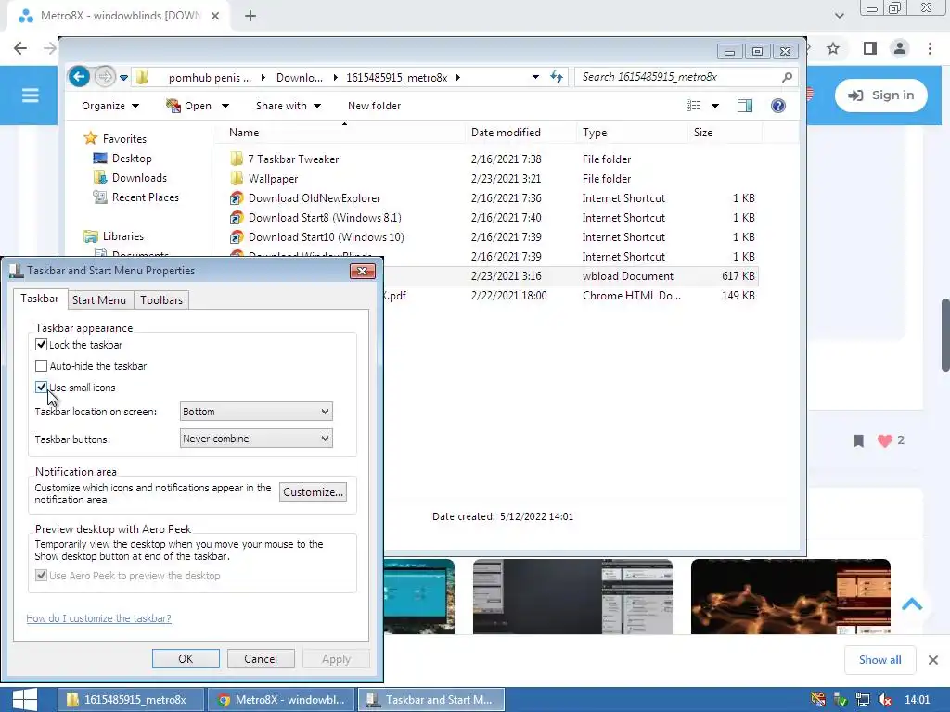Open Chrome three-dot menu
The height and width of the screenshot is (712, 950).
[930, 48]
